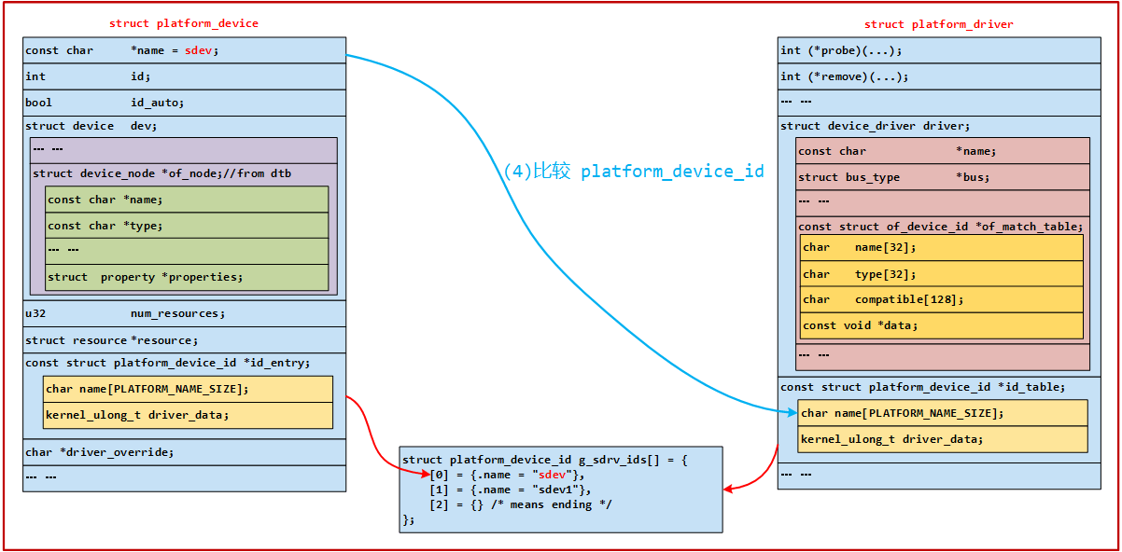Click the 'const void *data;' row
Viewport: 1122px width, 552px height.
point(942,325)
